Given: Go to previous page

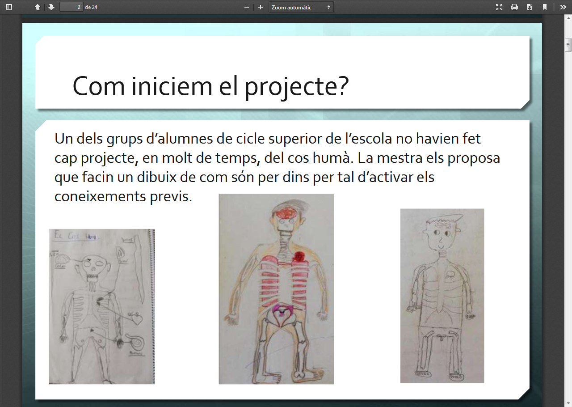Looking at the screenshot, I should point(38,7).
